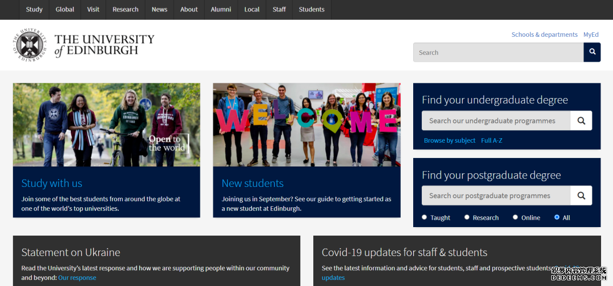Viewport: 613px width, 286px height.
Task: Click THE UNIVERSITY of EDINBURGH wordmark text
Action: coord(104,45)
